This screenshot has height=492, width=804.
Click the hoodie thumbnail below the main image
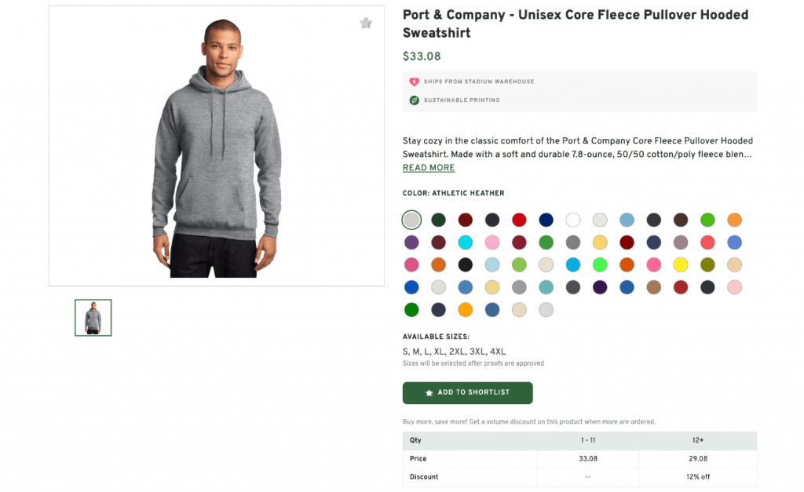[x=93, y=317]
